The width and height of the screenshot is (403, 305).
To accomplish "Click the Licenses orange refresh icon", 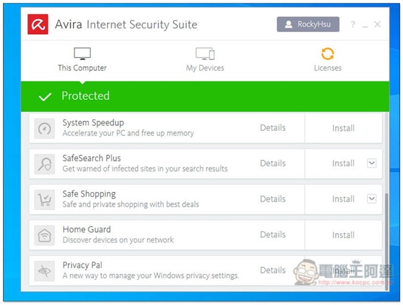I will pos(328,54).
